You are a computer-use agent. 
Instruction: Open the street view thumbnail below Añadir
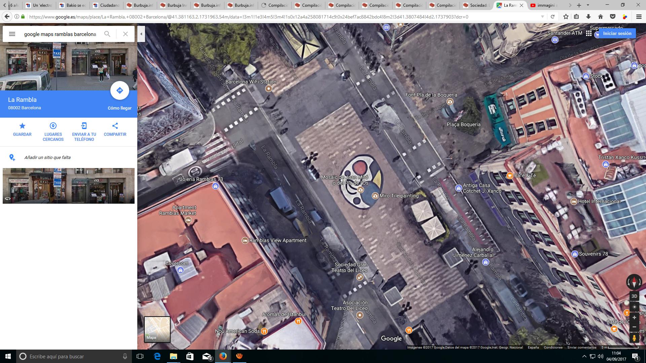tap(69, 186)
